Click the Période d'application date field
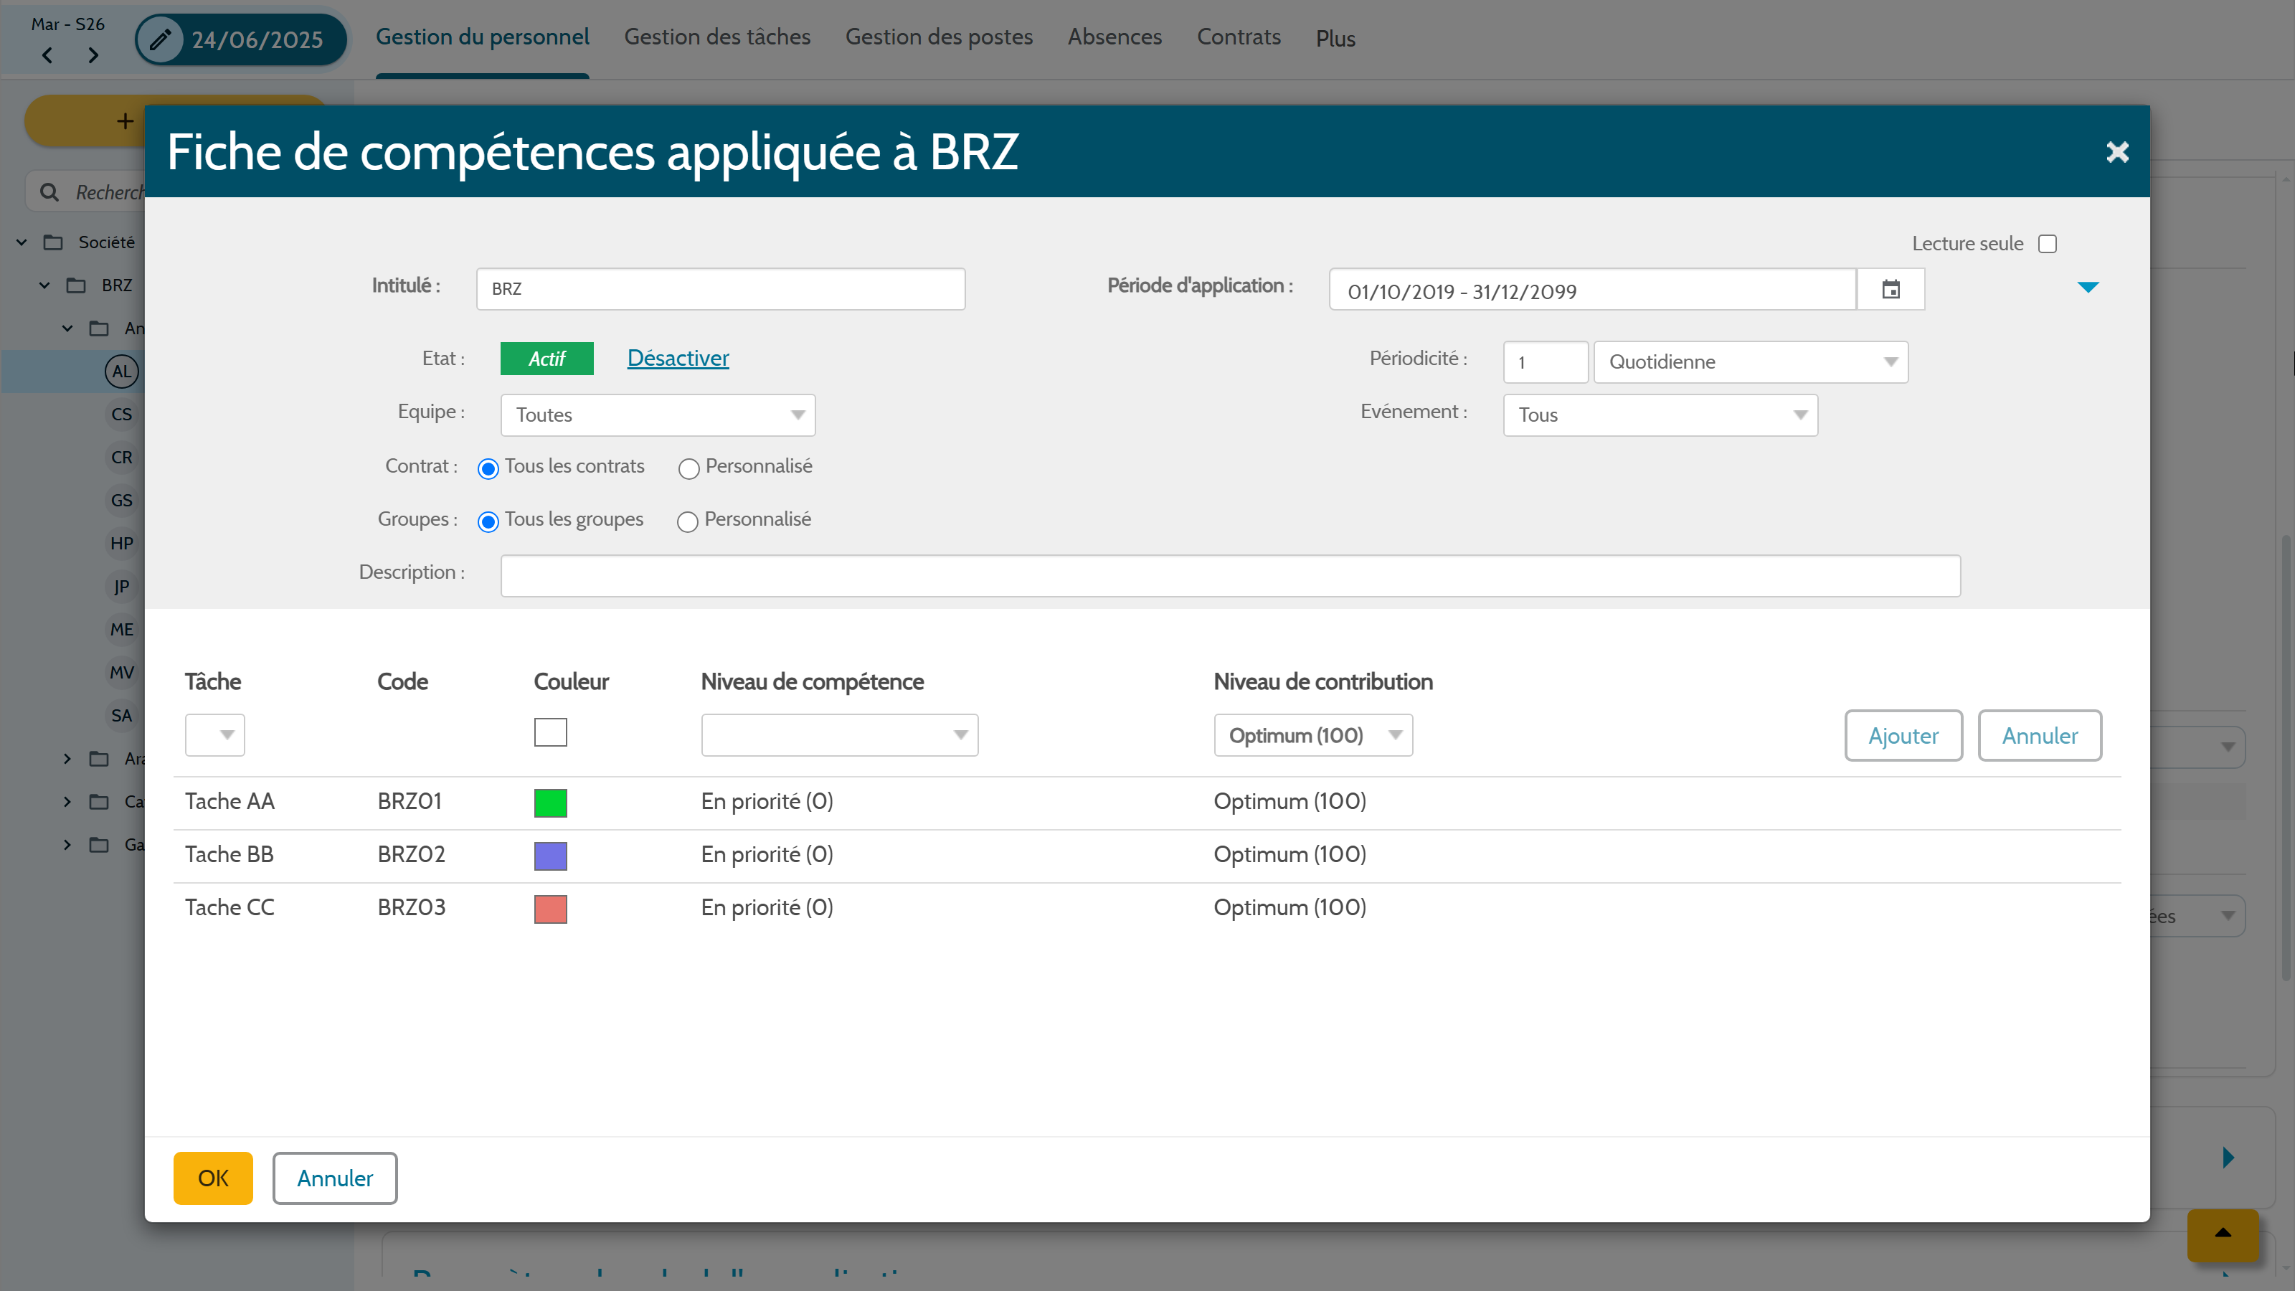The image size is (2295, 1291). 1593,290
